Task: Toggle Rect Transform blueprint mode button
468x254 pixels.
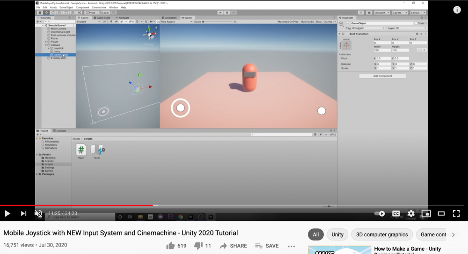Action: click(419, 50)
